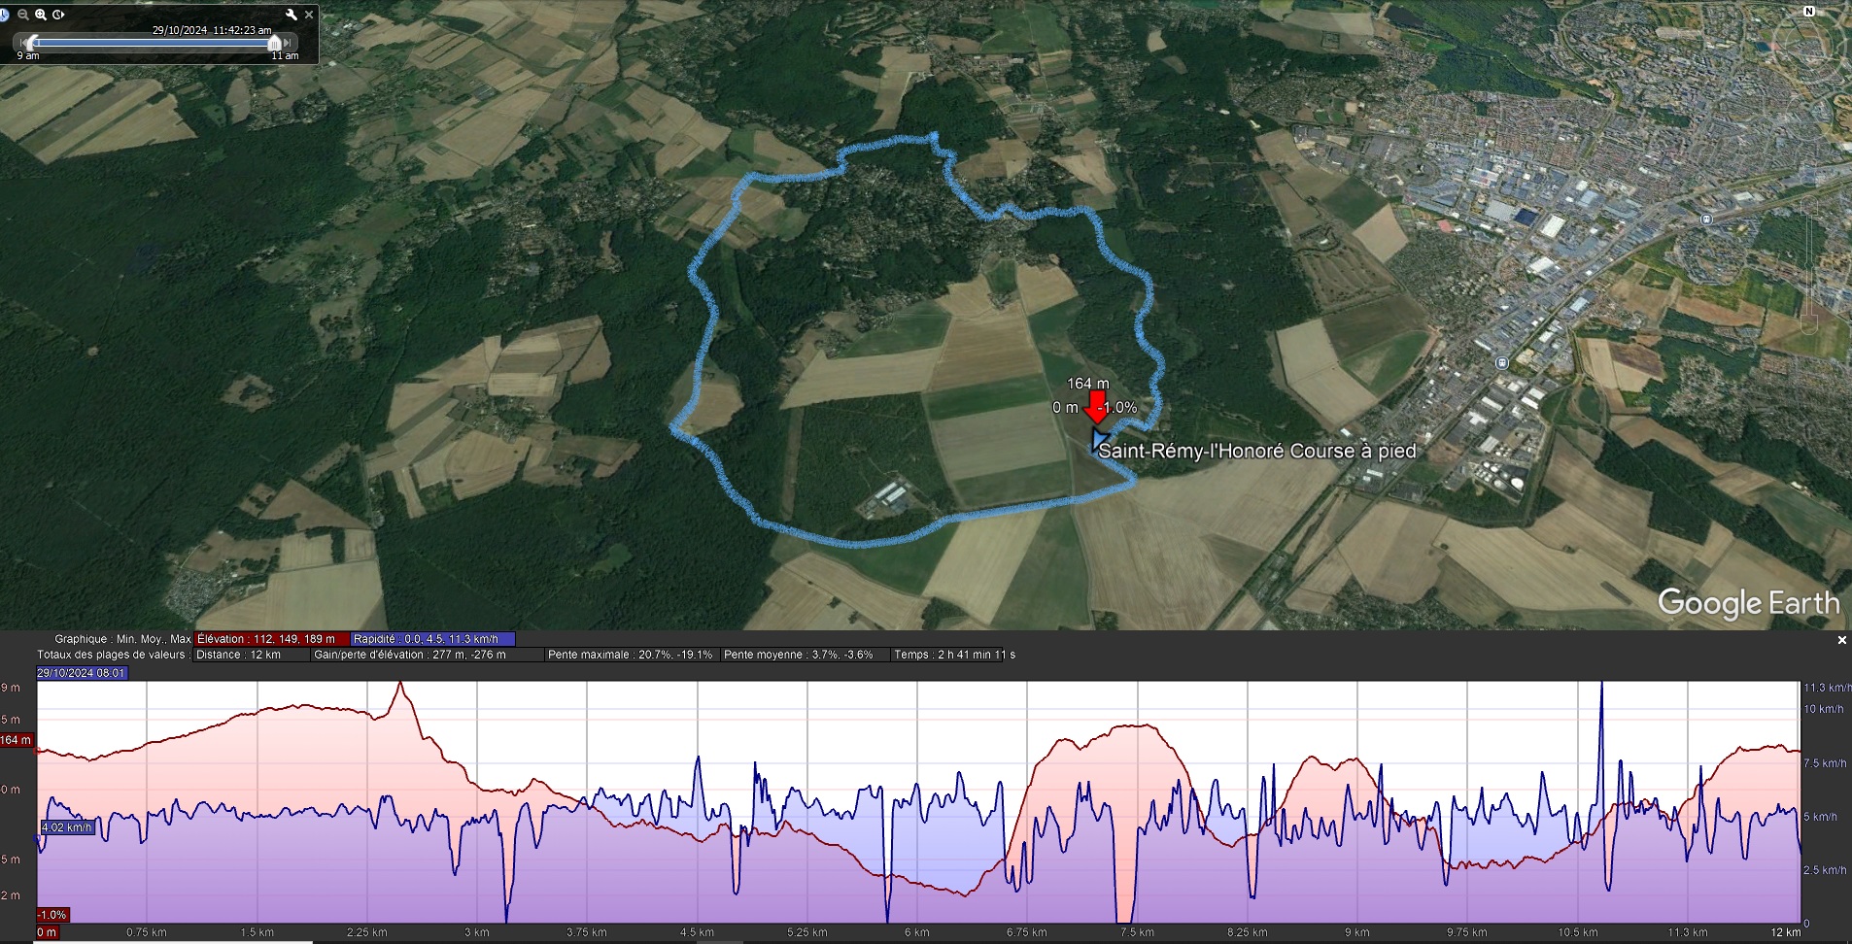1852x944 pixels.
Task: Click the graph at the 6 km mark
Action: (916, 801)
